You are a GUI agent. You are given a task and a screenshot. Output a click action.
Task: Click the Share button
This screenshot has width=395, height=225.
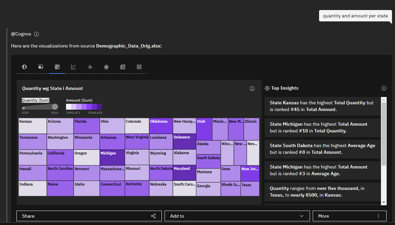[89, 216]
